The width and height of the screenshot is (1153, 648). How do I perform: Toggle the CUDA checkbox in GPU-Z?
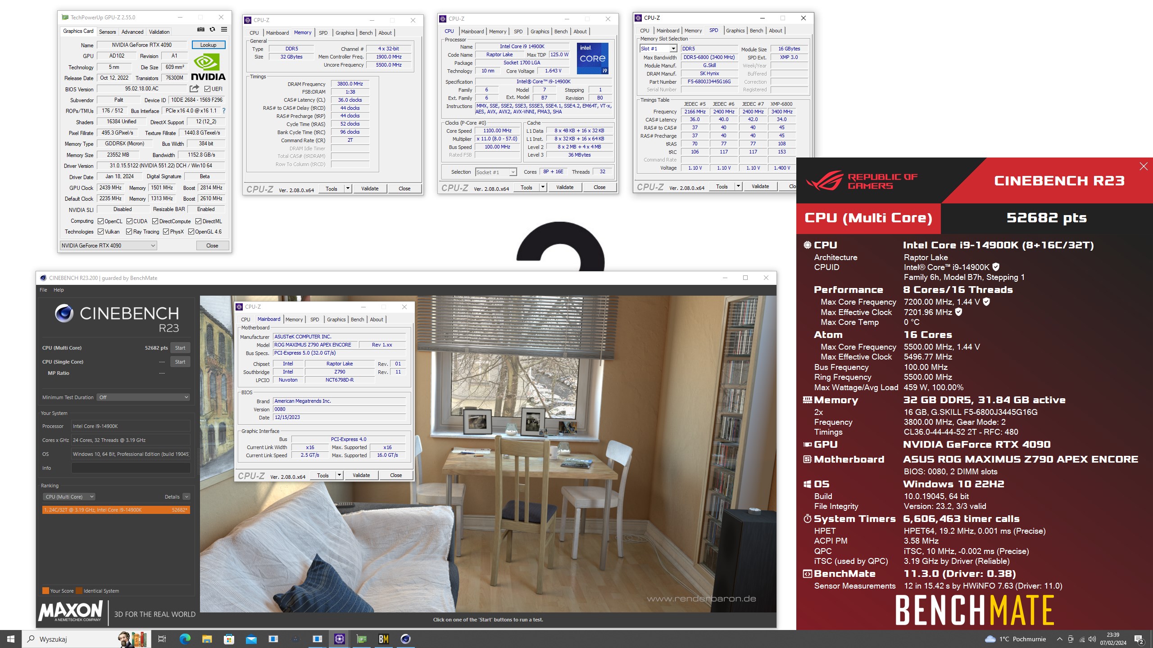pyautogui.click(x=129, y=221)
